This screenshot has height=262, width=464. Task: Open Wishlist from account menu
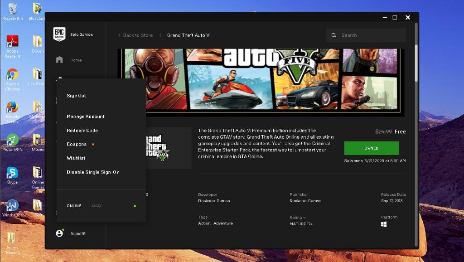click(x=76, y=158)
